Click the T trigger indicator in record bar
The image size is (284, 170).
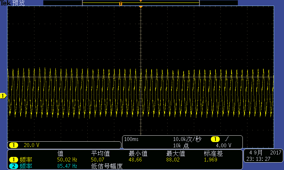[121, 4]
